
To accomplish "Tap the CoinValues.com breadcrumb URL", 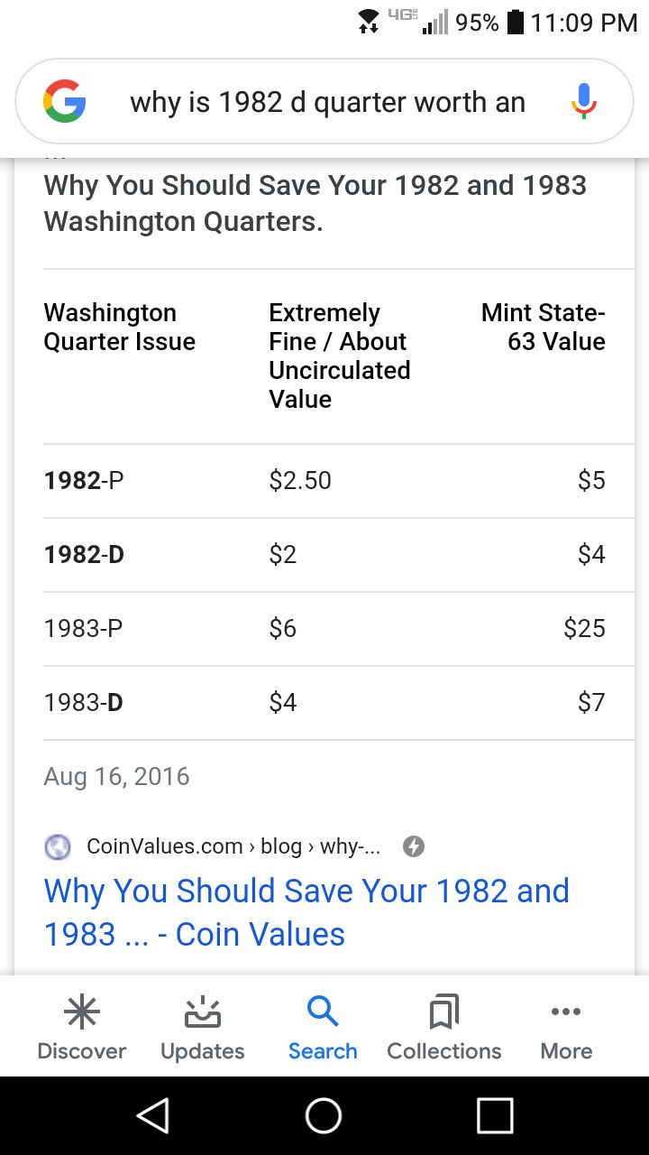I will click(x=233, y=846).
